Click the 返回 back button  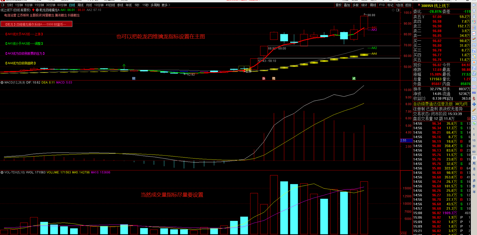point(408,5)
